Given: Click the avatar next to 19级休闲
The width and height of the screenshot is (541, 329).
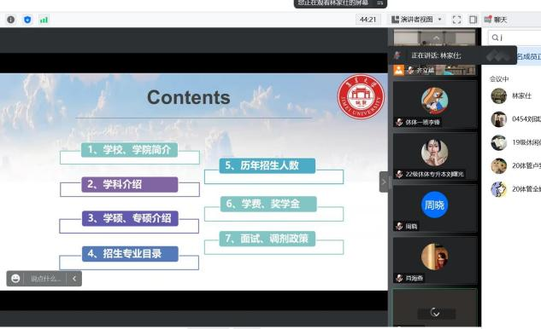Looking at the screenshot, I should pos(498,142).
